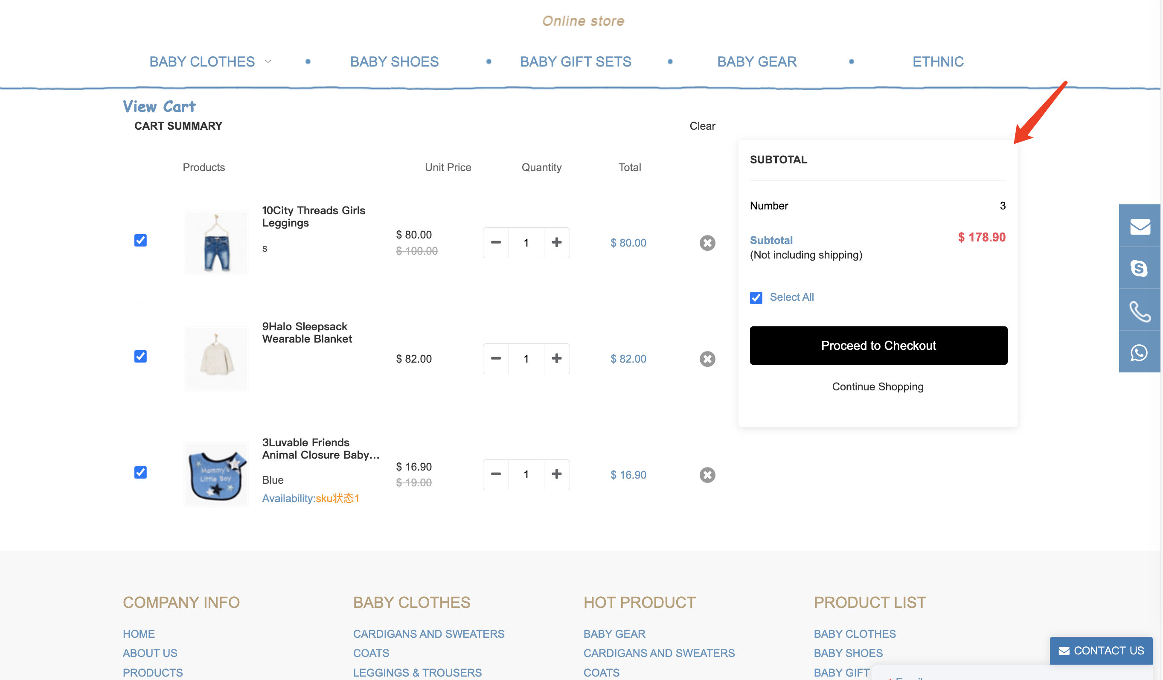Delete the 3Luvable Friends bib item
The width and height of the screenshot is (1163, 680).
(x=707, y=475)
